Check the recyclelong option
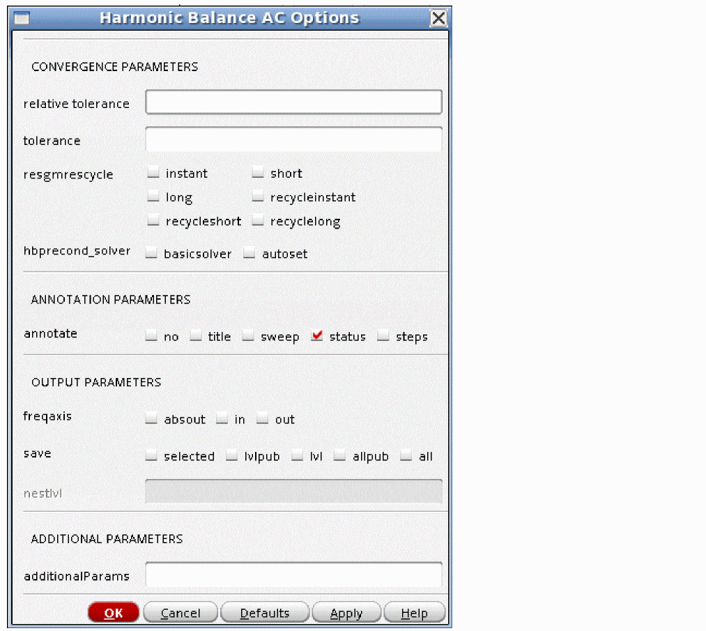This screenshot has height=631, width=706. (258, 220)
